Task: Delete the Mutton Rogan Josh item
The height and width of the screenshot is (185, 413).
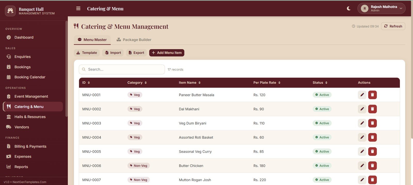Action: click(372, 180)
